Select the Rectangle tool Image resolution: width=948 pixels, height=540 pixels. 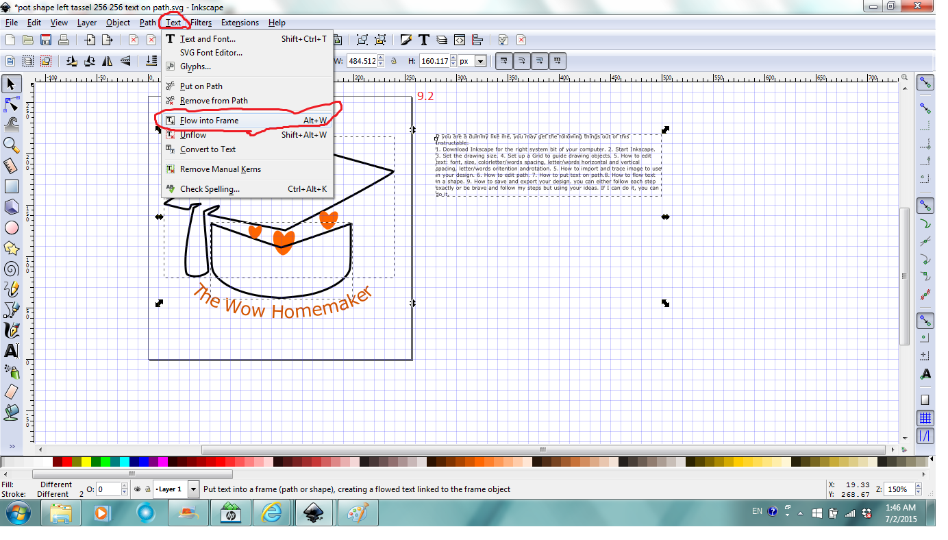pos(12,186)
